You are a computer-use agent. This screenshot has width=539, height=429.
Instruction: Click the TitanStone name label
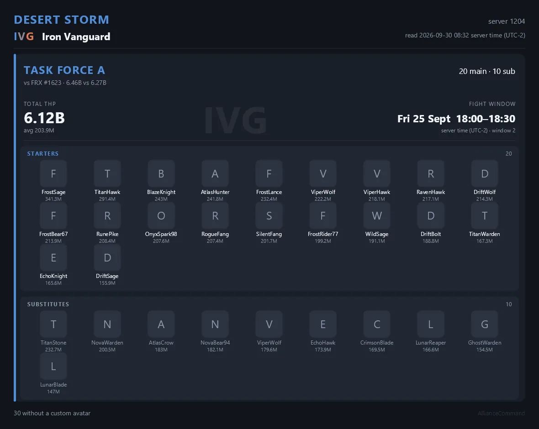[53, 342]
